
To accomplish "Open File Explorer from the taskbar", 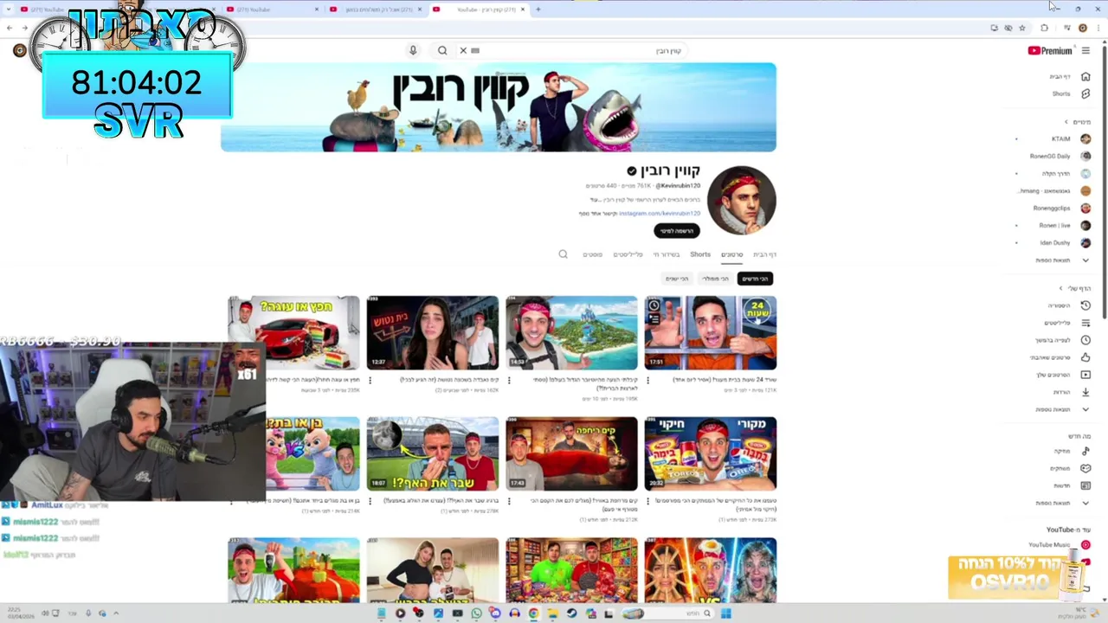I will 552,613.
